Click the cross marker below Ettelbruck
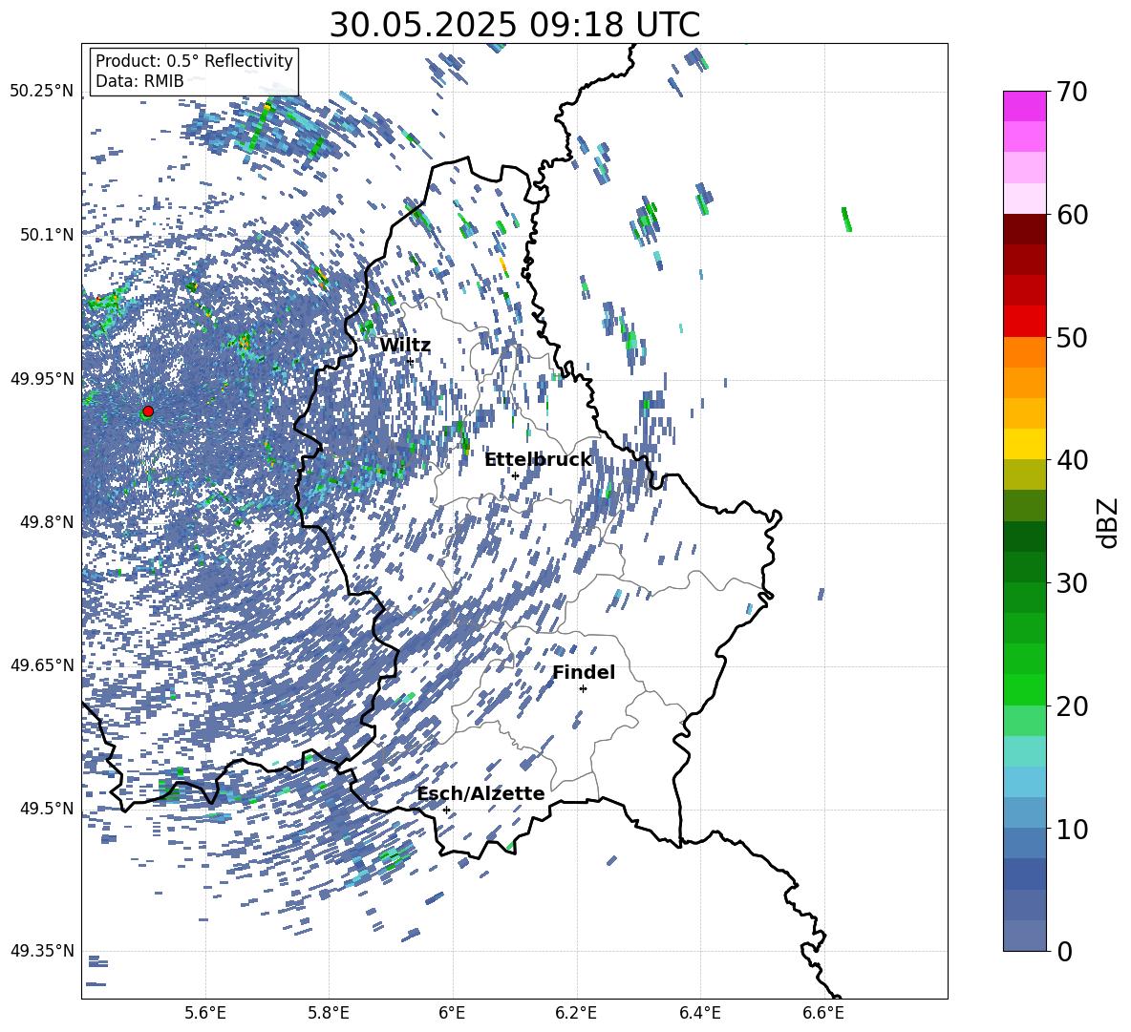 click(x=515, y=475)
